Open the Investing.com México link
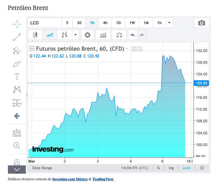Image resolution: width=222 pixels, height=184 pixels. coord(70,179)
